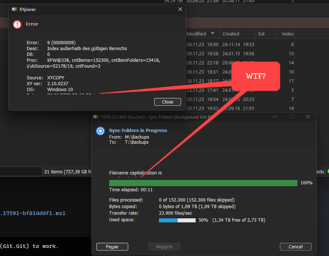Select the row modified 28.11.23 18:31
The width and height of the screenshot is (329, 256).
point(202,72)
